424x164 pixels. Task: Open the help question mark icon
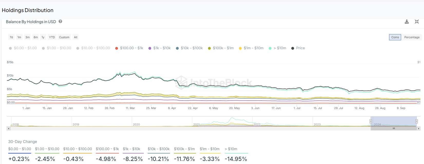(x=60, y=22)
